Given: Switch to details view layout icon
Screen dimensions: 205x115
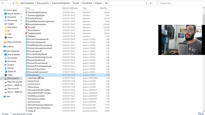Looking at the screenshot, I should (x=200, y=114).
